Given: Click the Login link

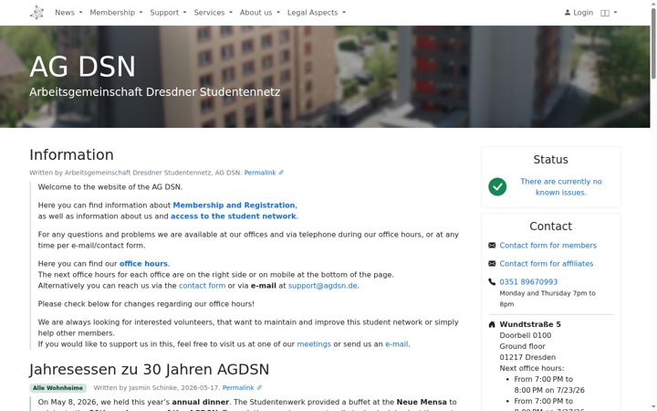Looking at the screenshot, I should pos(579,13).
